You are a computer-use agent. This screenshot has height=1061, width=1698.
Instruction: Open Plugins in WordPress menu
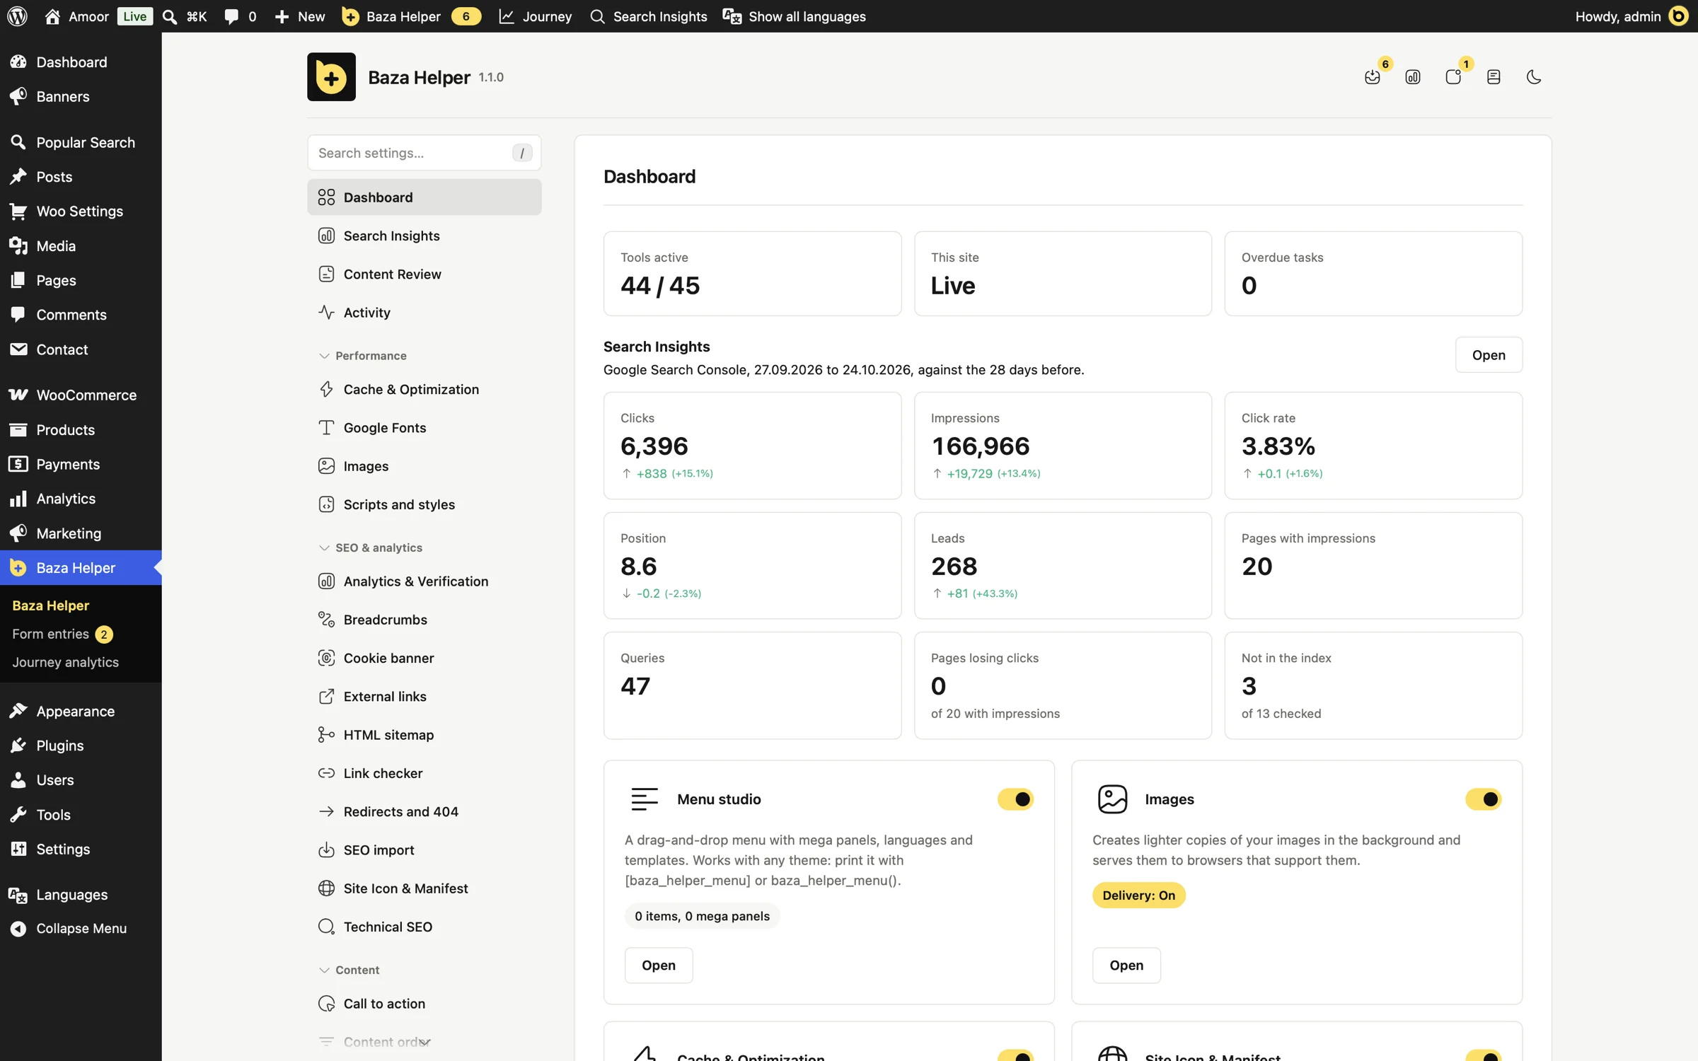pyautogui.click(x=81, y=745)
